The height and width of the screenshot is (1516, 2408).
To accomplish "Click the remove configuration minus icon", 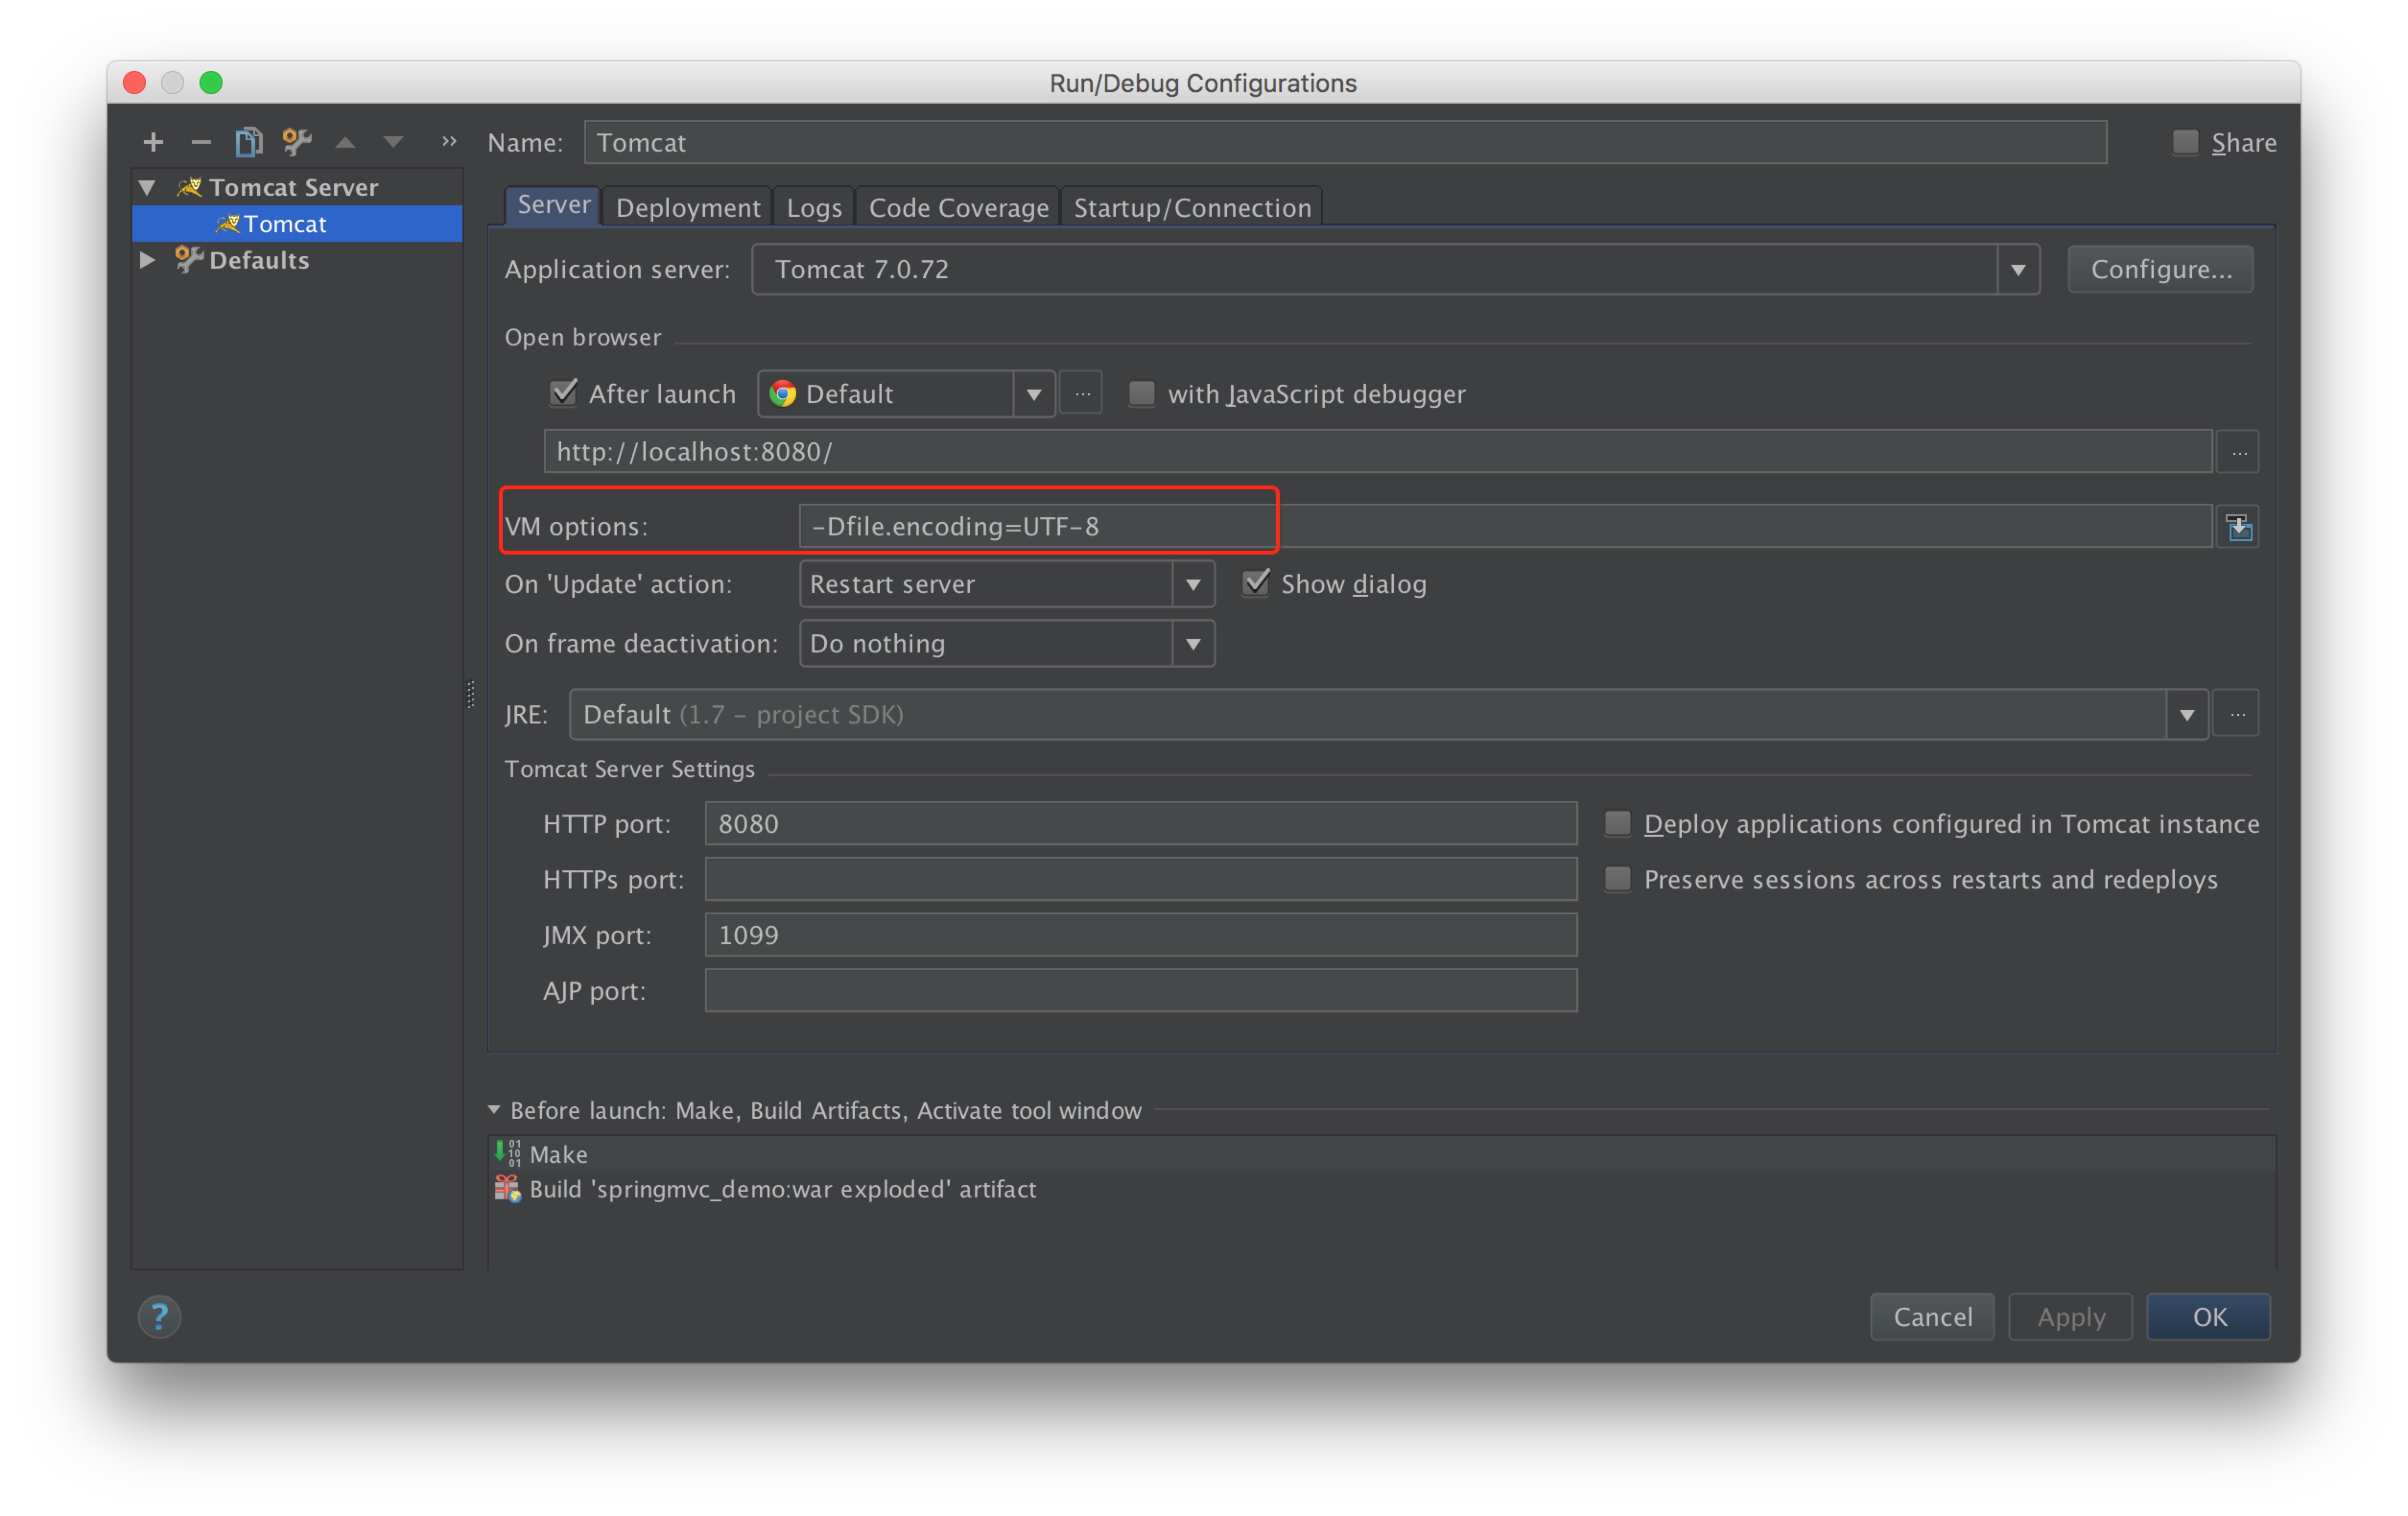I will (x=201, y=142).
